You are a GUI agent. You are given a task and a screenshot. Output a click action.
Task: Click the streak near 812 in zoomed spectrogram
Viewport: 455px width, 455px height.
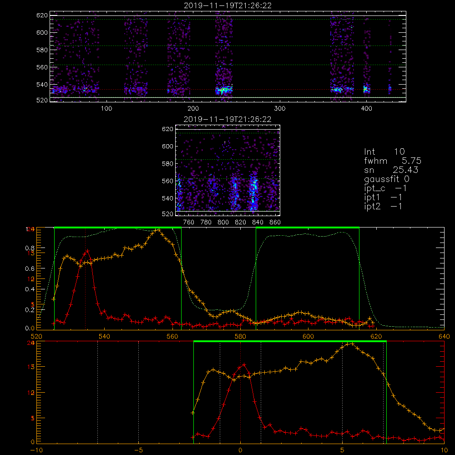235,192
